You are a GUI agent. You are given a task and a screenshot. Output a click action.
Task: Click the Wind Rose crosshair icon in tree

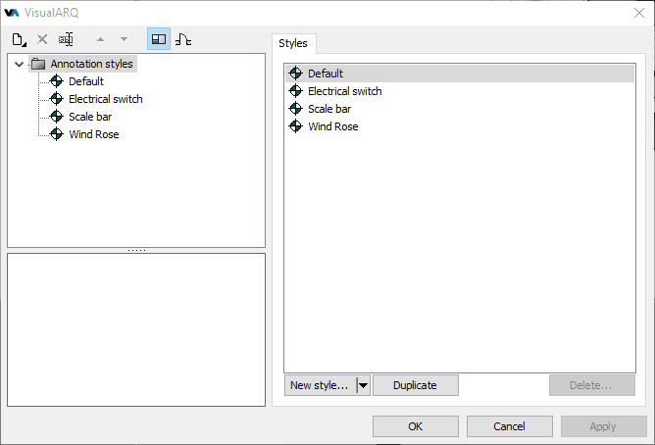pyautogui.click(x=57, y=134)
